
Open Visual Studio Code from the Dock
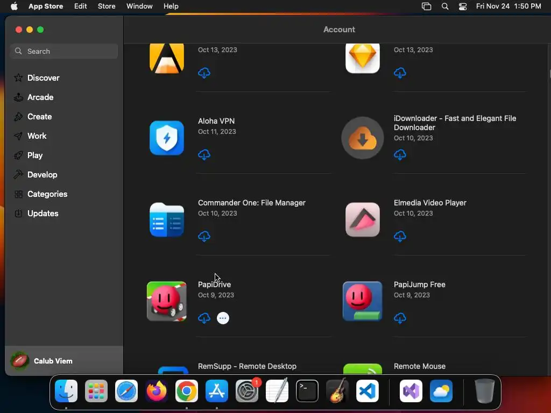(x=367, y=391)
